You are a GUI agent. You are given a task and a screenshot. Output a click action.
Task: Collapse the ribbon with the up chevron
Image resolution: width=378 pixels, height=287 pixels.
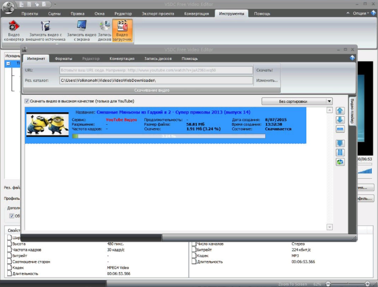[x=348, y=13]
